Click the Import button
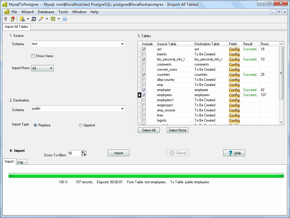 [x=118, y=153]
